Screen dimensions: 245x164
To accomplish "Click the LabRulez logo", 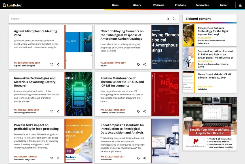I will pyautogui.click(x=12, y=5).
